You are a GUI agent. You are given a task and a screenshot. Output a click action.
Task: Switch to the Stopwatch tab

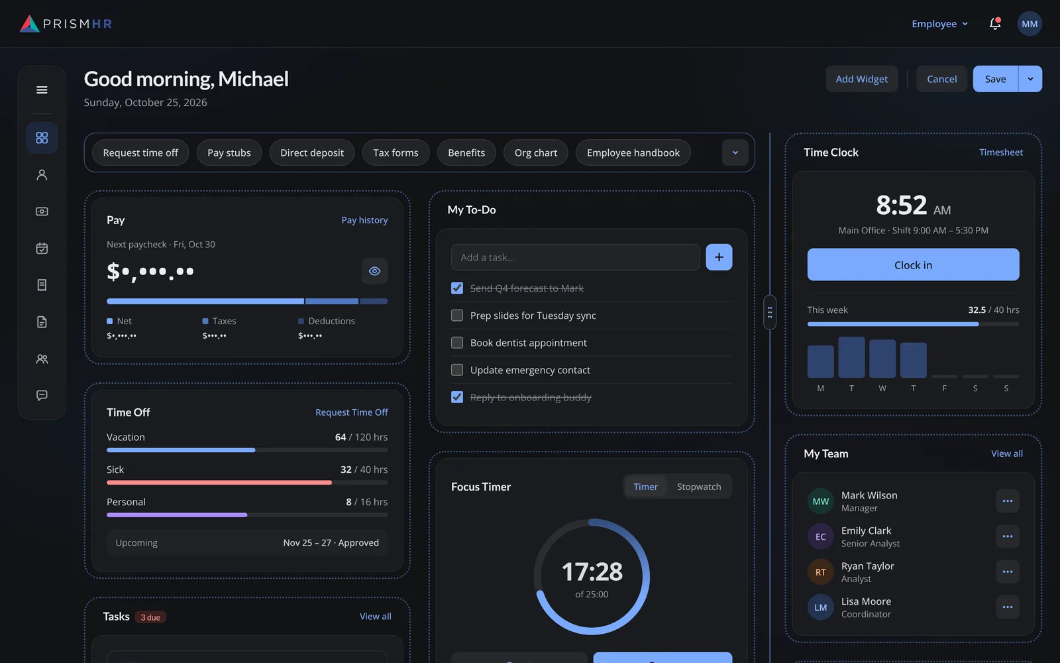(x=699, y=487)
